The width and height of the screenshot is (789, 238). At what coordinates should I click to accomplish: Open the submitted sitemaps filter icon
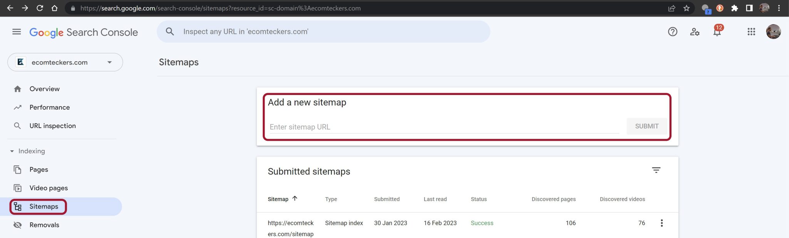click(656, 170)
